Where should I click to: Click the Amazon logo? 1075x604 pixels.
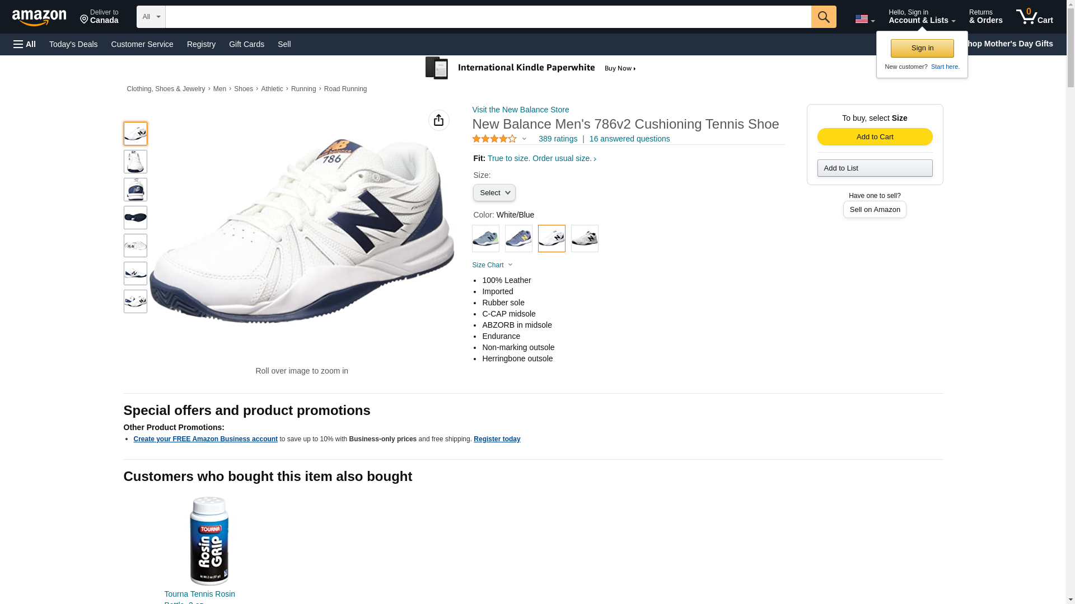pyautogui.click(x=39, y=17)
